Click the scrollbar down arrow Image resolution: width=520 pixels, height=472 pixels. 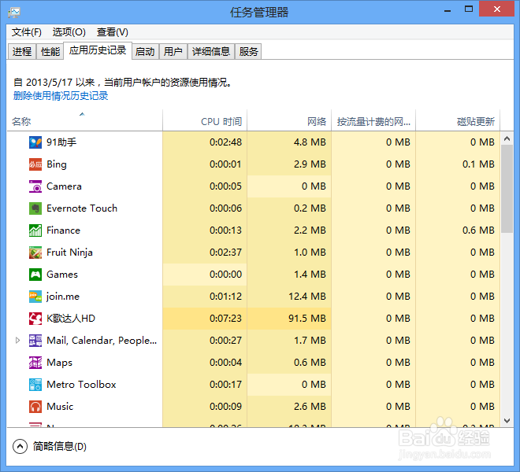(x=507, y=421)
